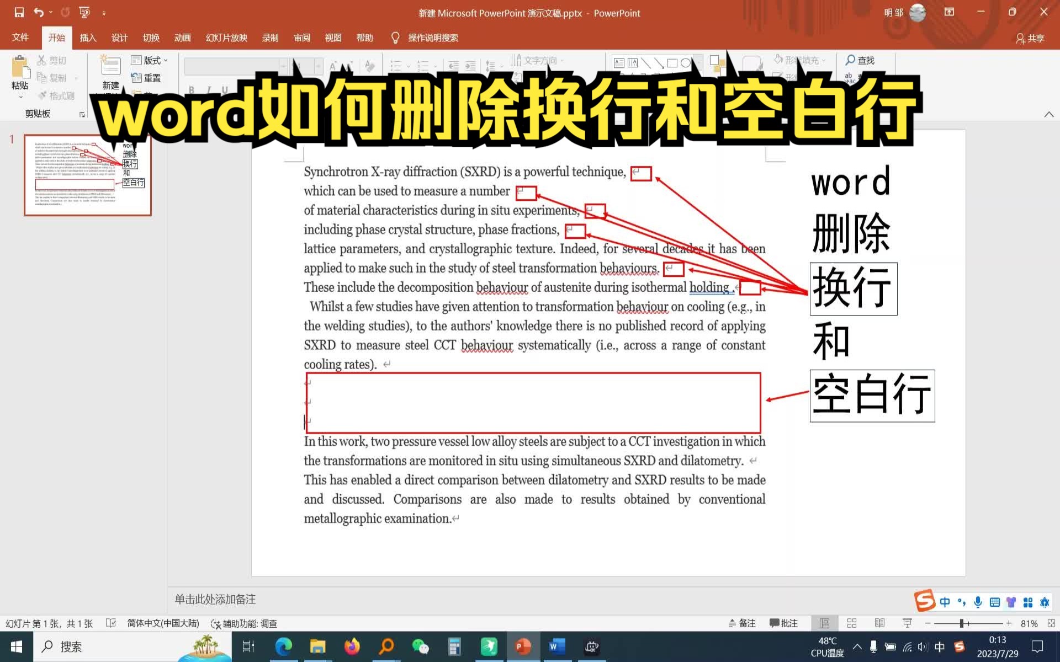Start slide show from status bar

pos(907,623)
